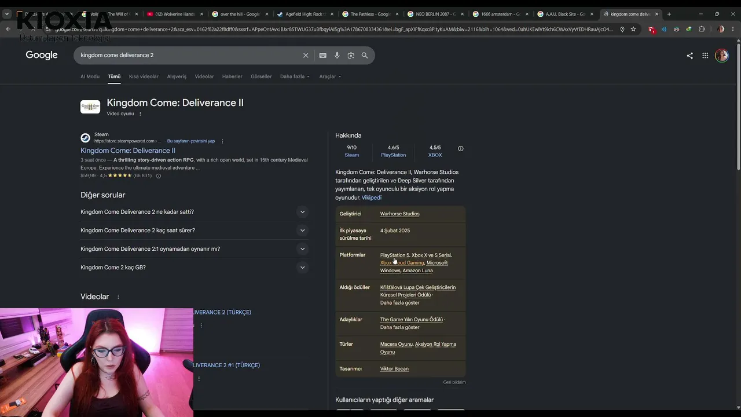Screen dimensions: 741x417
Task: Open the Google account avatar
Action: (721, 56)
